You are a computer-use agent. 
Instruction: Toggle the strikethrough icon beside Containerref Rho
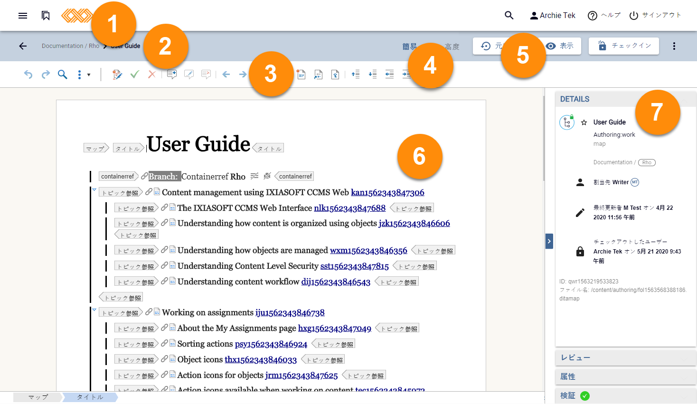(254, 176)
